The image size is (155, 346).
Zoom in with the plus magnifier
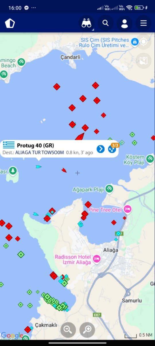[x=87, y=330]
